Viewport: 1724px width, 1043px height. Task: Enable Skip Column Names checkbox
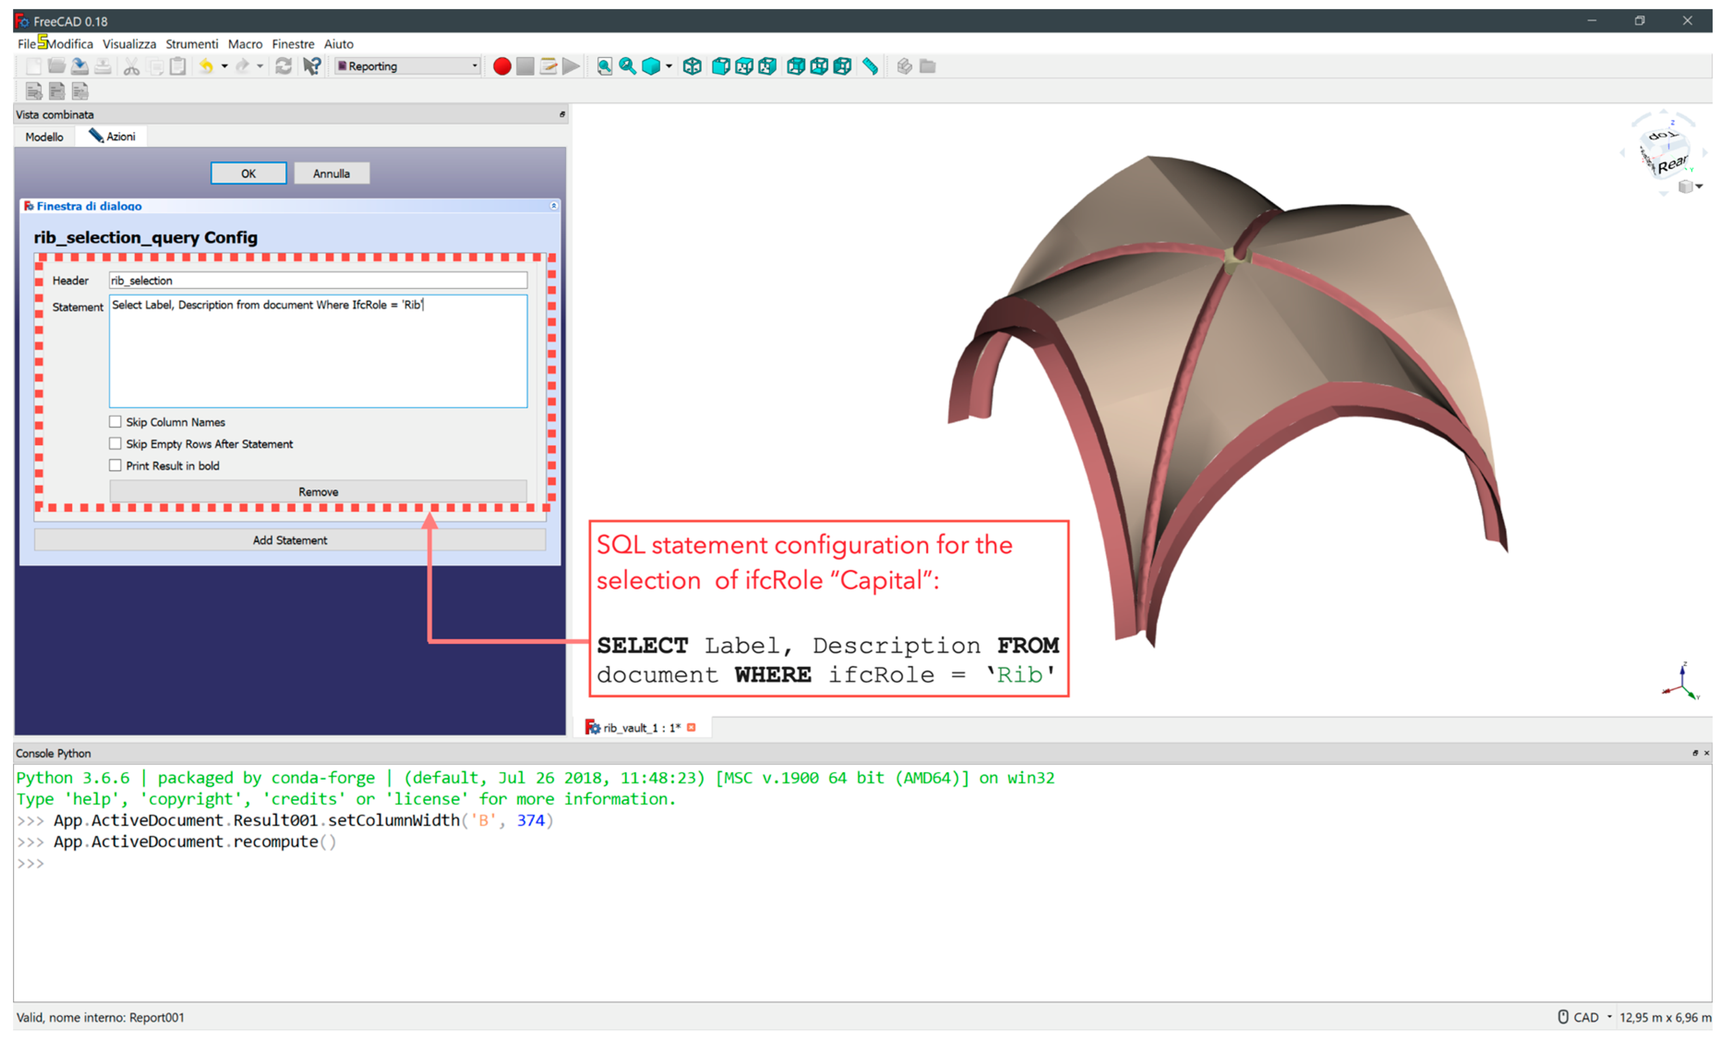point(115,422)
